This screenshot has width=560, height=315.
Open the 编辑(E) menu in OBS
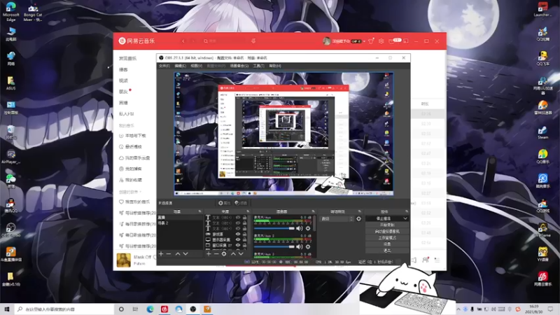tap(180, 66)
